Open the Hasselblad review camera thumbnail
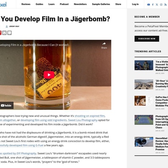 [x=144, y=142]
